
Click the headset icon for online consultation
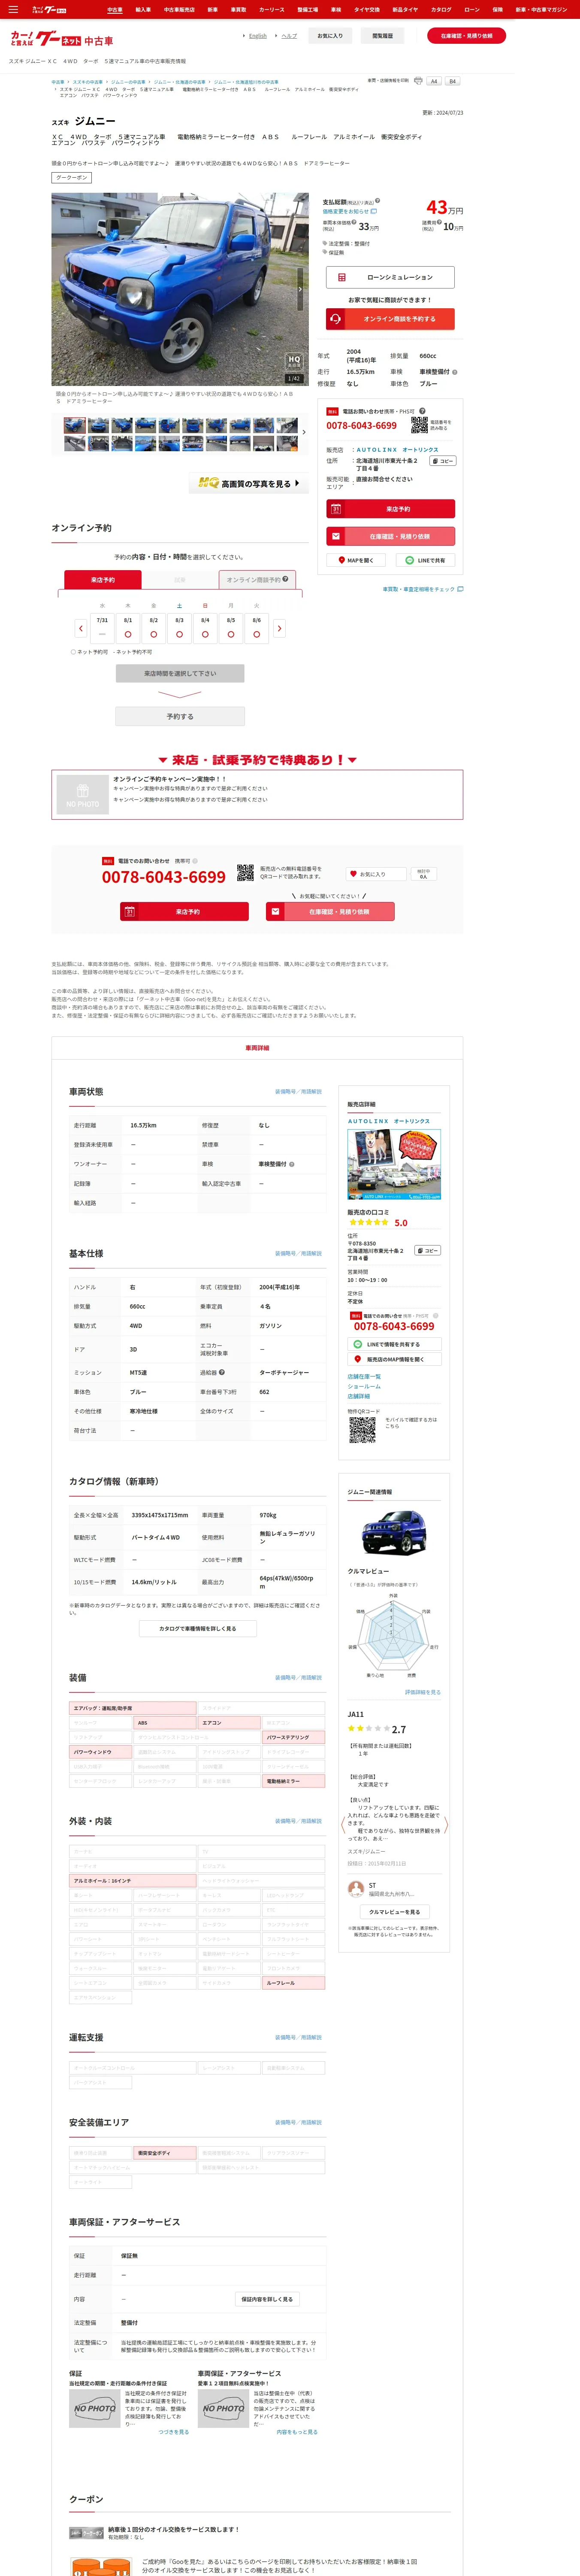pos(336,319)
